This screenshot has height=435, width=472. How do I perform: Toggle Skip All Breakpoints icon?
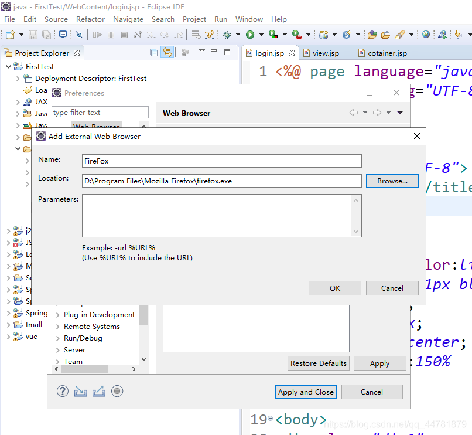coord(79,35)
